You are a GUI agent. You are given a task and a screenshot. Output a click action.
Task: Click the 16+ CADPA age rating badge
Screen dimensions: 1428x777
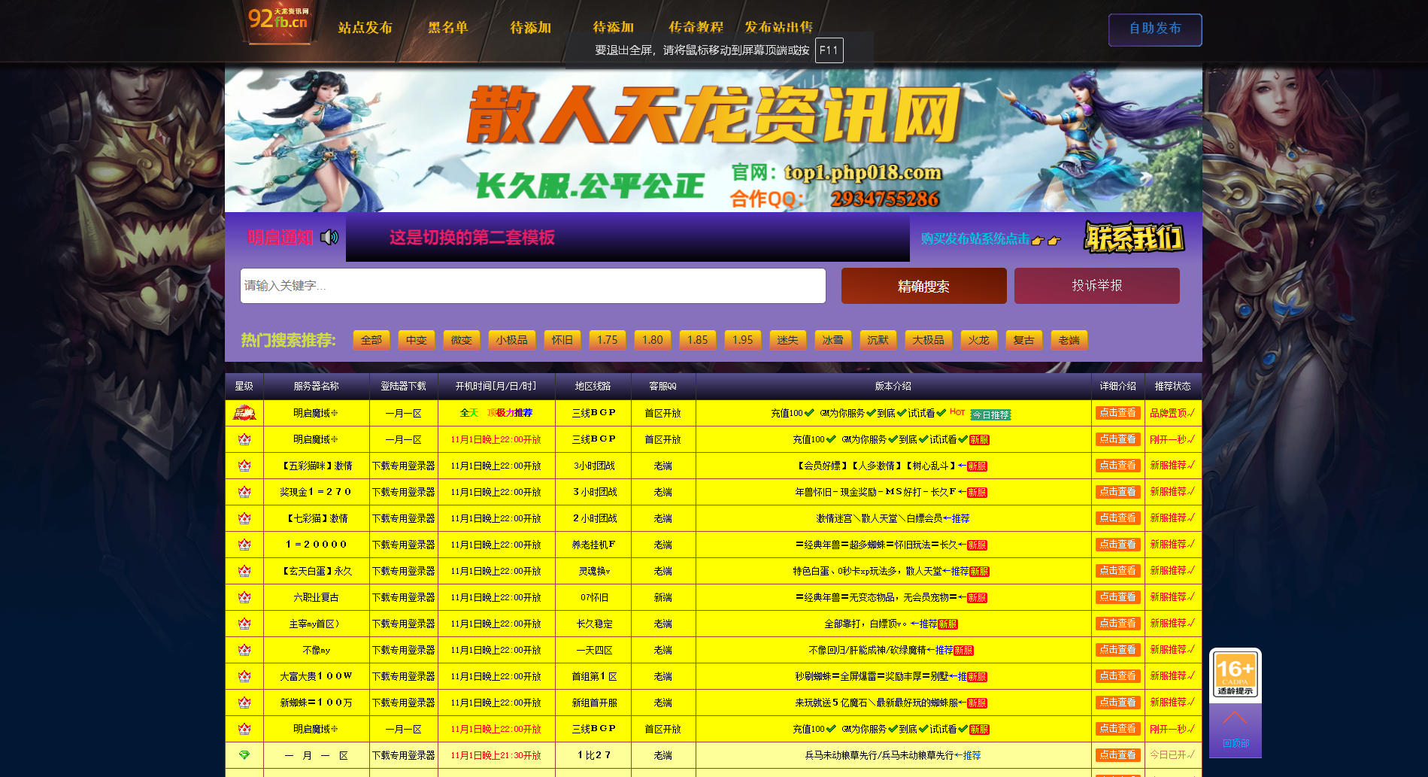point(1235,674)
